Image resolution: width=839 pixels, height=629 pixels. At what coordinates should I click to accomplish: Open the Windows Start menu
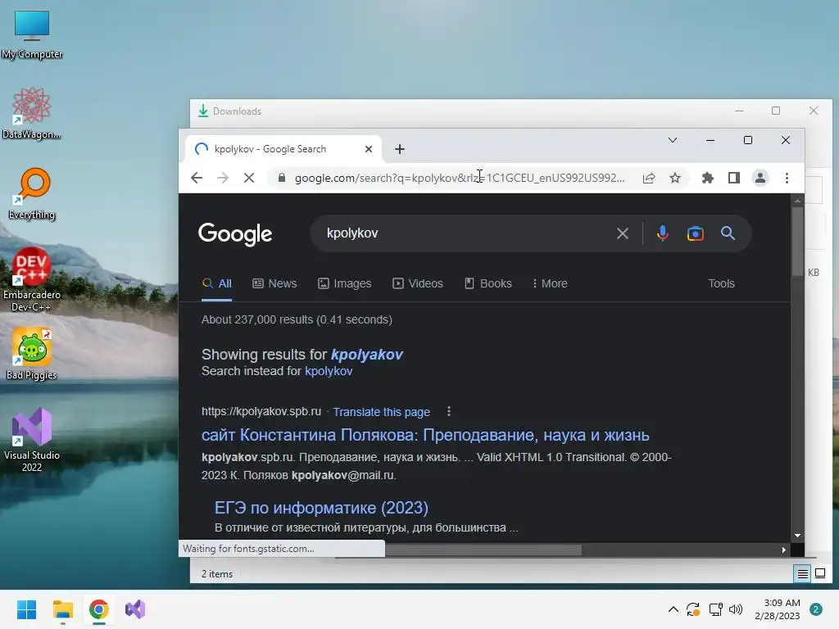point(26,609)
